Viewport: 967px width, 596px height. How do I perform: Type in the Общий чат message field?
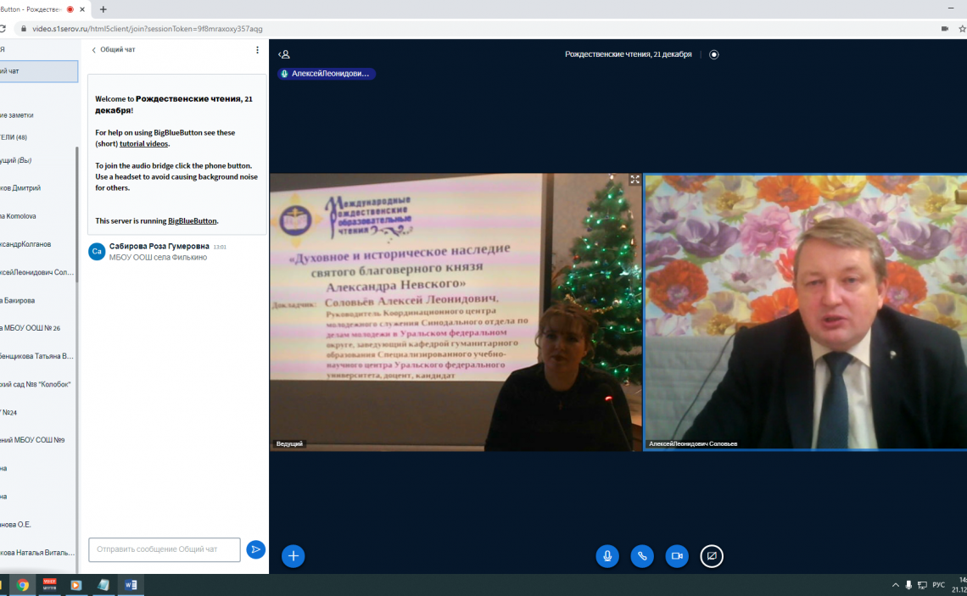(165, 549)
